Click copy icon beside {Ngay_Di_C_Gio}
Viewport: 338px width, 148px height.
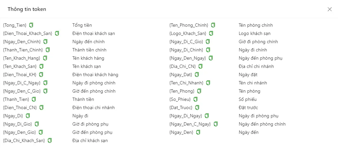(208, 42)
